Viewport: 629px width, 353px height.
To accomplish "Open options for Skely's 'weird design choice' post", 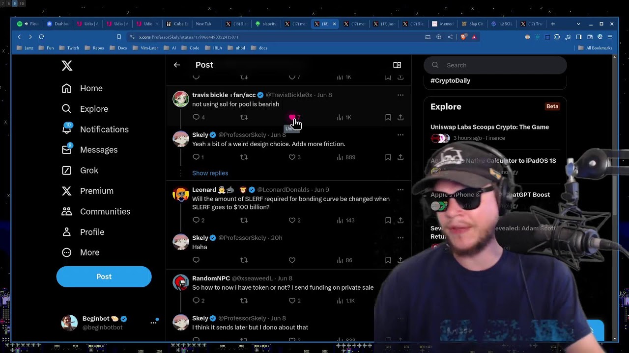I will pos(400,135).
